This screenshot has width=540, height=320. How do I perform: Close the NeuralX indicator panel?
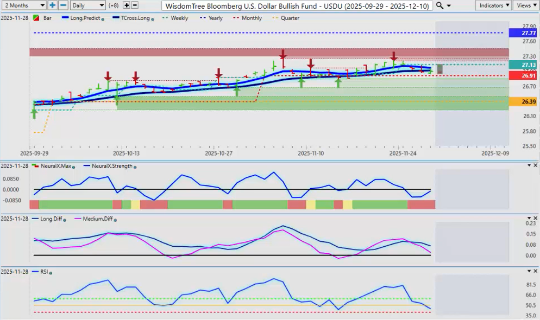536,165
